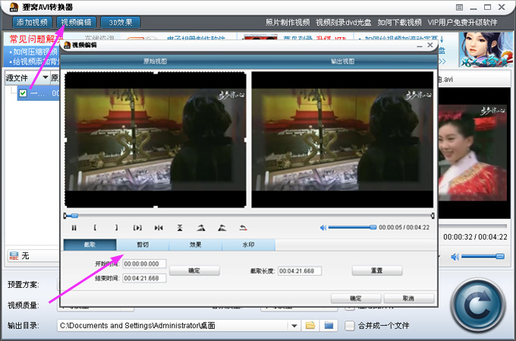Click the 开始时间 input field
This screenshot has height=341, width=516.
(144, 264)
